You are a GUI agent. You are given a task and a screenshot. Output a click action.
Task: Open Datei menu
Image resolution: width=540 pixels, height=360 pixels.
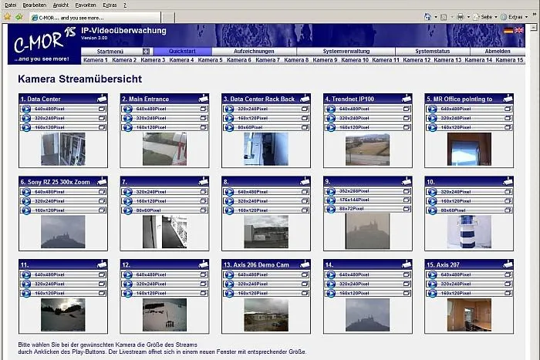click(x=11, y=5)
